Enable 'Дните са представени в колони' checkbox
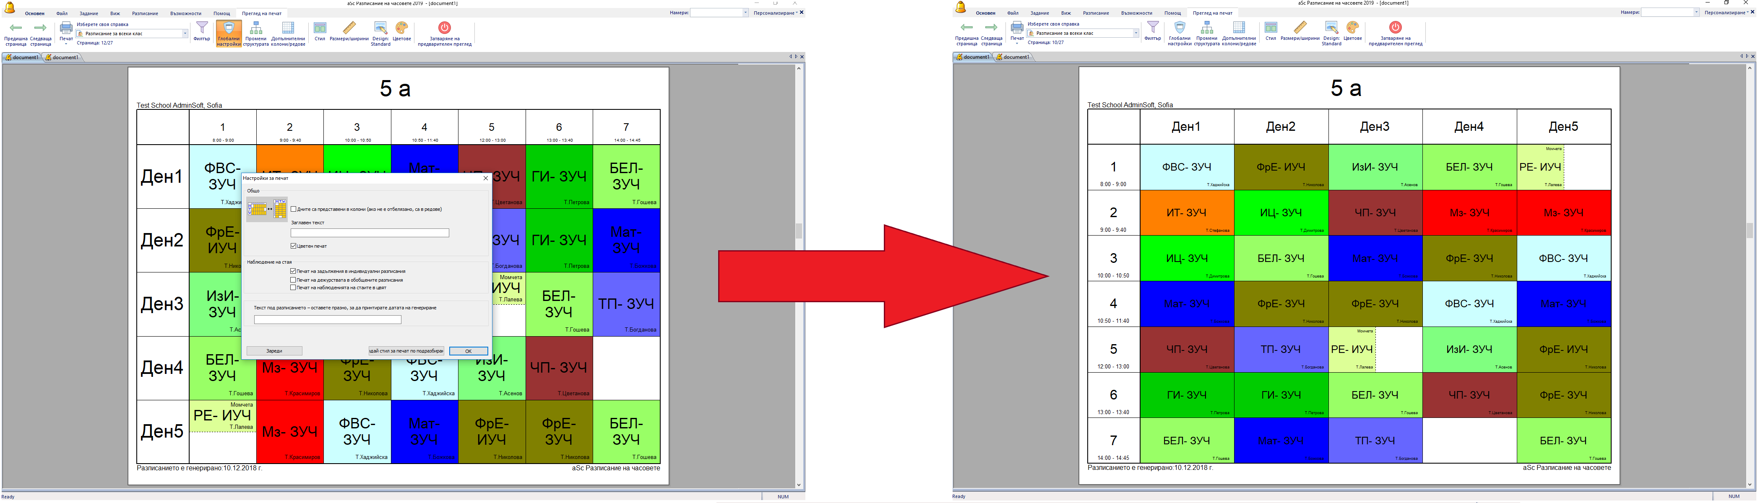This screenshot has width=1758, height=503. [294, 209]
